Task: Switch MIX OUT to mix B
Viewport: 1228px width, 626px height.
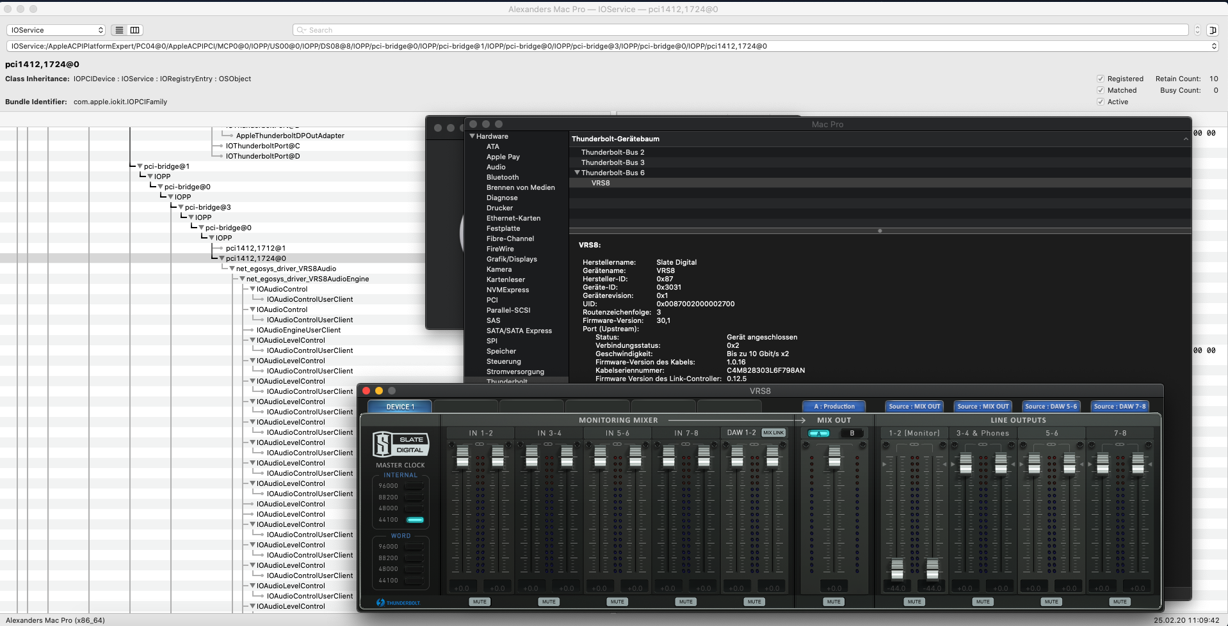Action: click(852, 433)
